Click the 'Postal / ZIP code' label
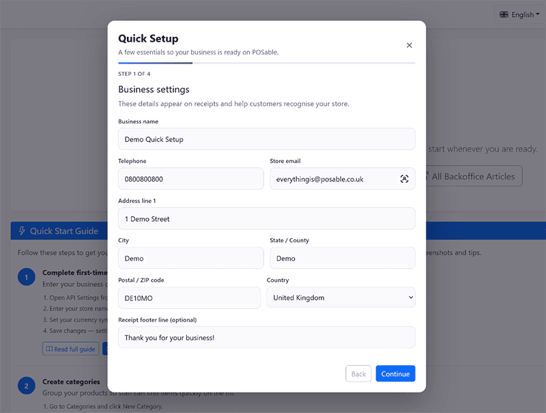Viewport: 546px width, 413px height. coord(141,280)
